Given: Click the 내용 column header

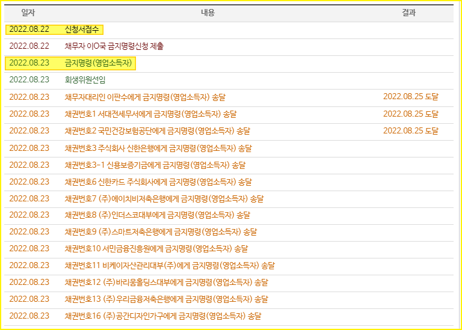Looking at the screenshot, I should point(208,13).
